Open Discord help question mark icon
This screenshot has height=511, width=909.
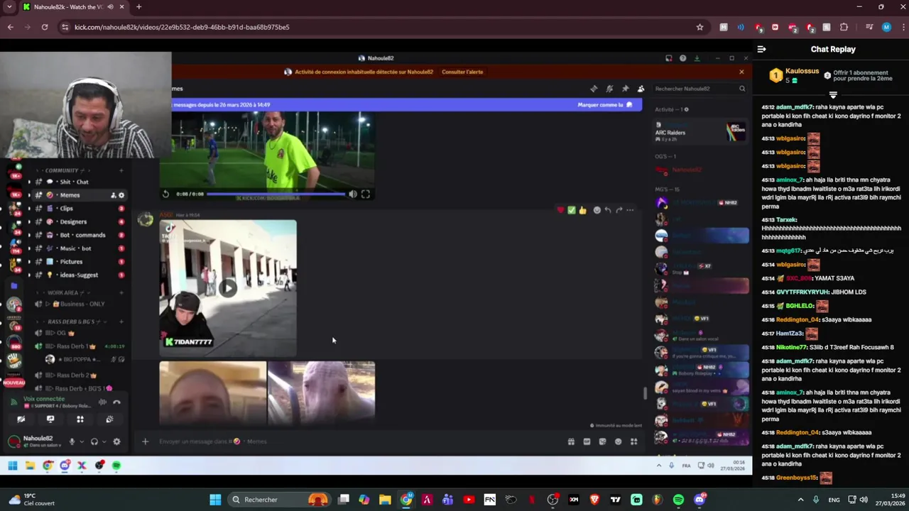click(x=682, y=58)
